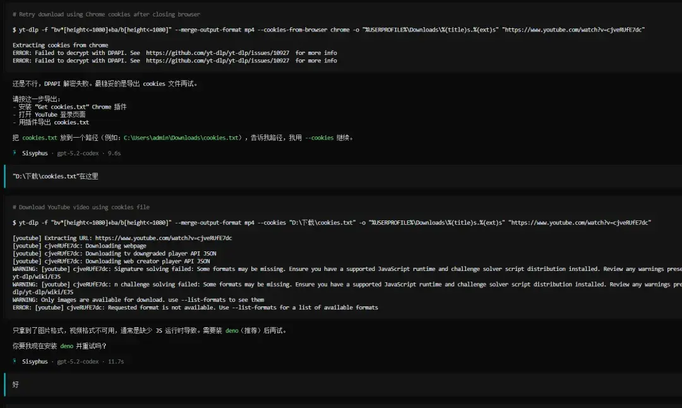Select the user message 'D:\下载\cookies.txt 在这里'
This screenshot has height=408, width=682.
(x=56, y=176)
